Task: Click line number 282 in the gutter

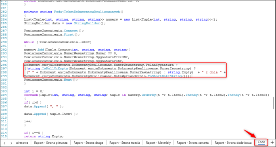Action: (4, 12)
